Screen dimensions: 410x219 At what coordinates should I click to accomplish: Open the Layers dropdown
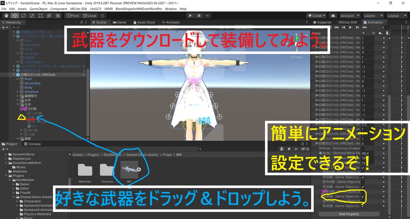[x=374, y=16]
